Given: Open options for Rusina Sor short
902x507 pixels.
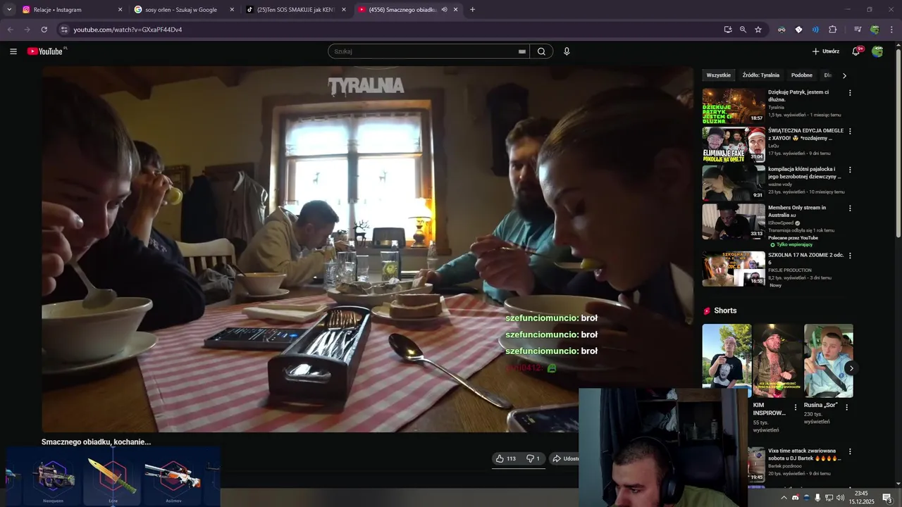Looking at the screenshot, I should [x=846, y=407].
